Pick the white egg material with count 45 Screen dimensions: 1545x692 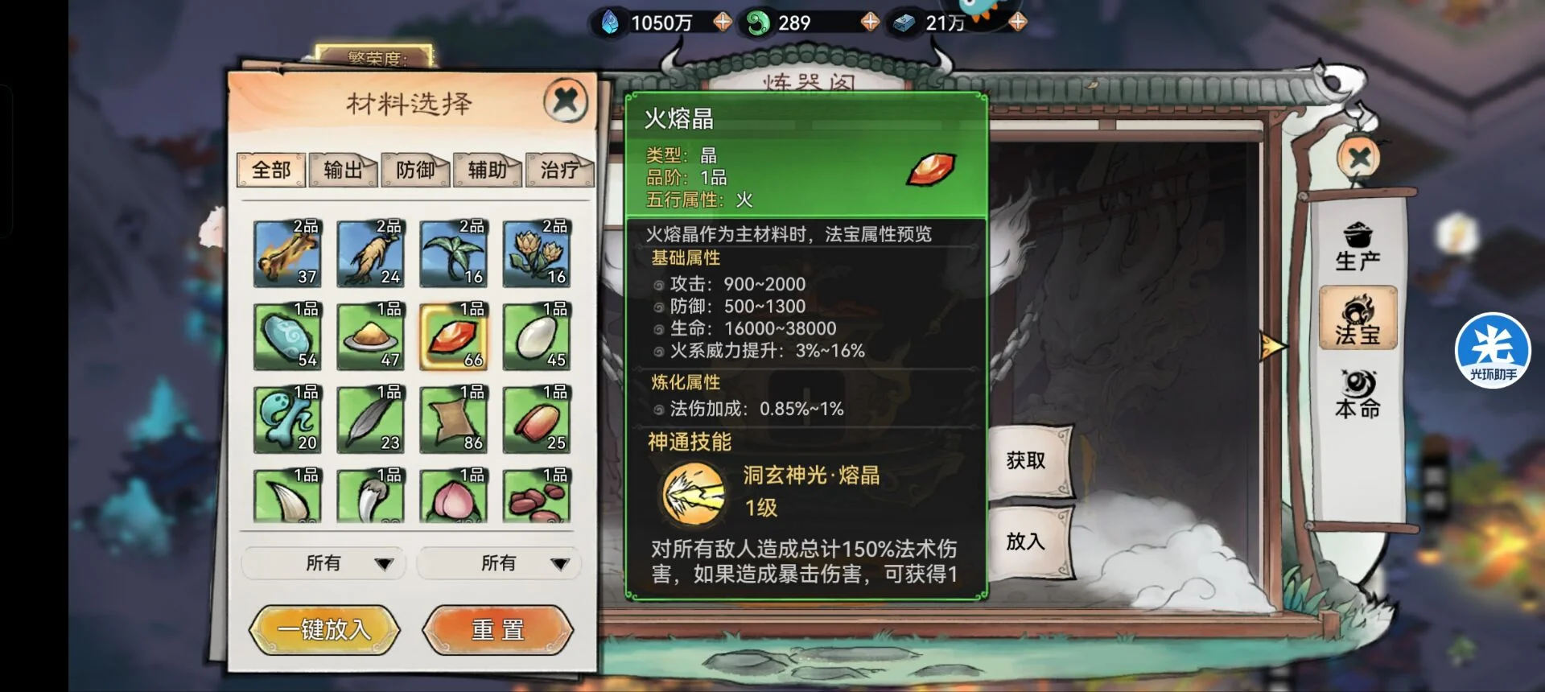[537, 336]
